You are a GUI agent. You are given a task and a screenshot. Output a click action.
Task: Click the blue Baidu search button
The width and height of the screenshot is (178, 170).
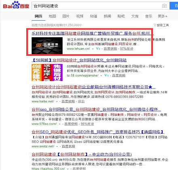click(x=174, y=6)
